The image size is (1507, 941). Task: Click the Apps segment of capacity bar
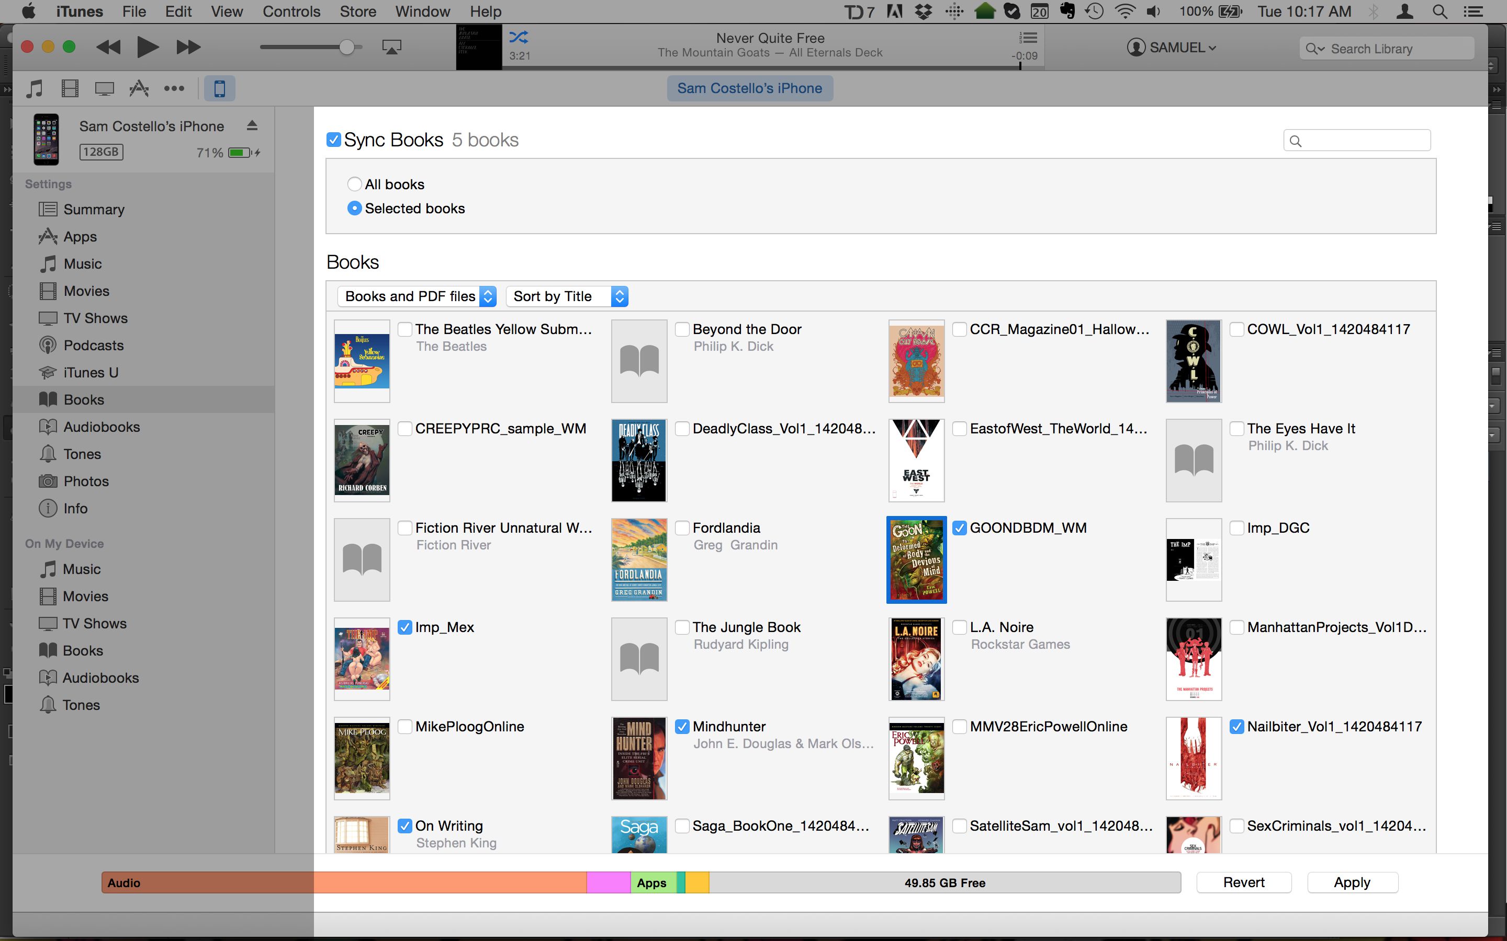click(653, 882)
